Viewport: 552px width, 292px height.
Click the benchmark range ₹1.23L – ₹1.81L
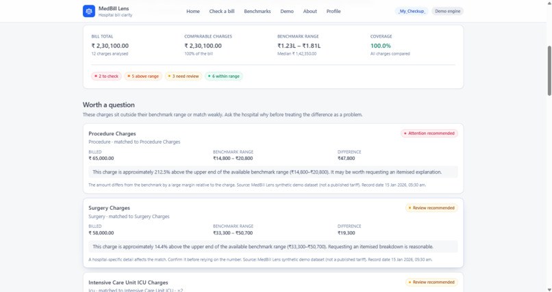coord(299,46)
